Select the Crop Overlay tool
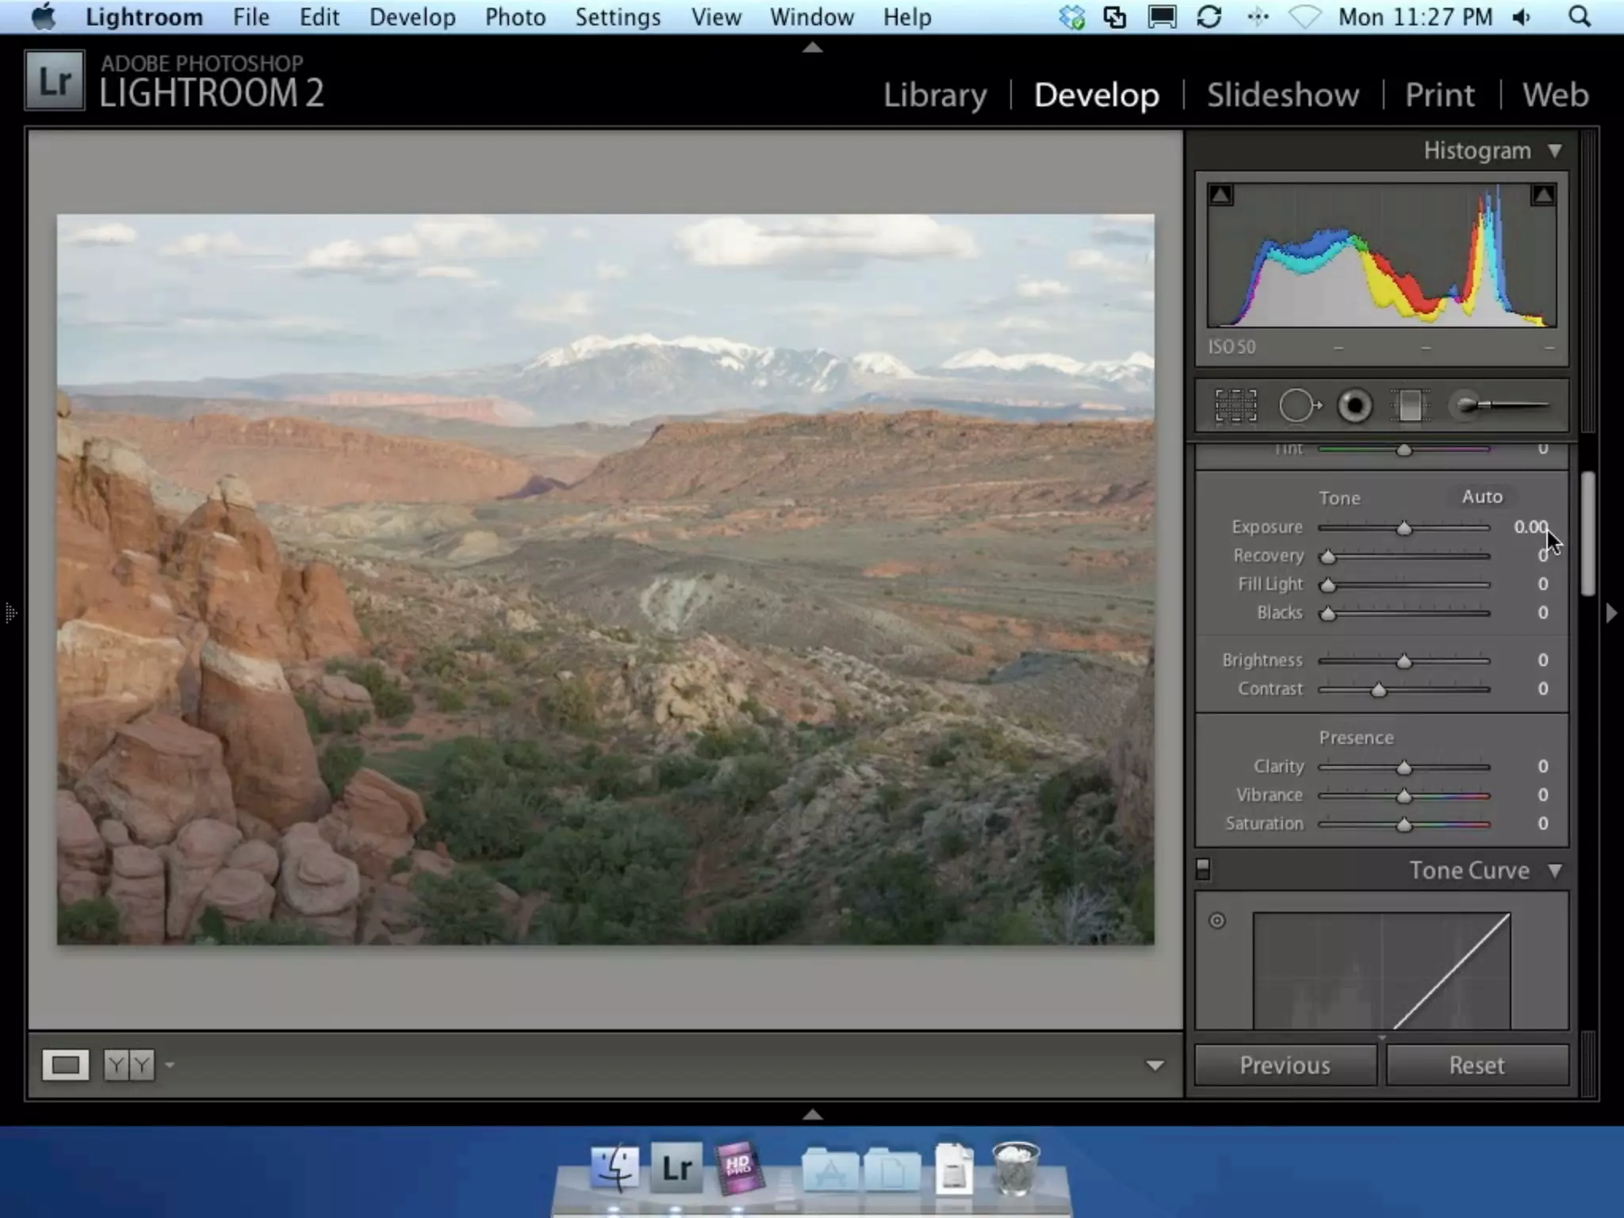 coord(1235,406)
